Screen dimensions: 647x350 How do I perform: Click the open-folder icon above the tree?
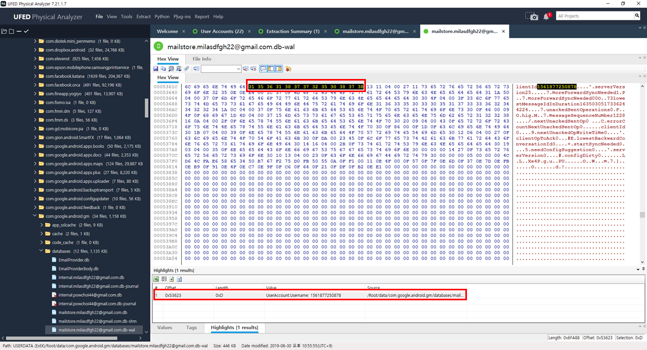[x=4, y=31]
